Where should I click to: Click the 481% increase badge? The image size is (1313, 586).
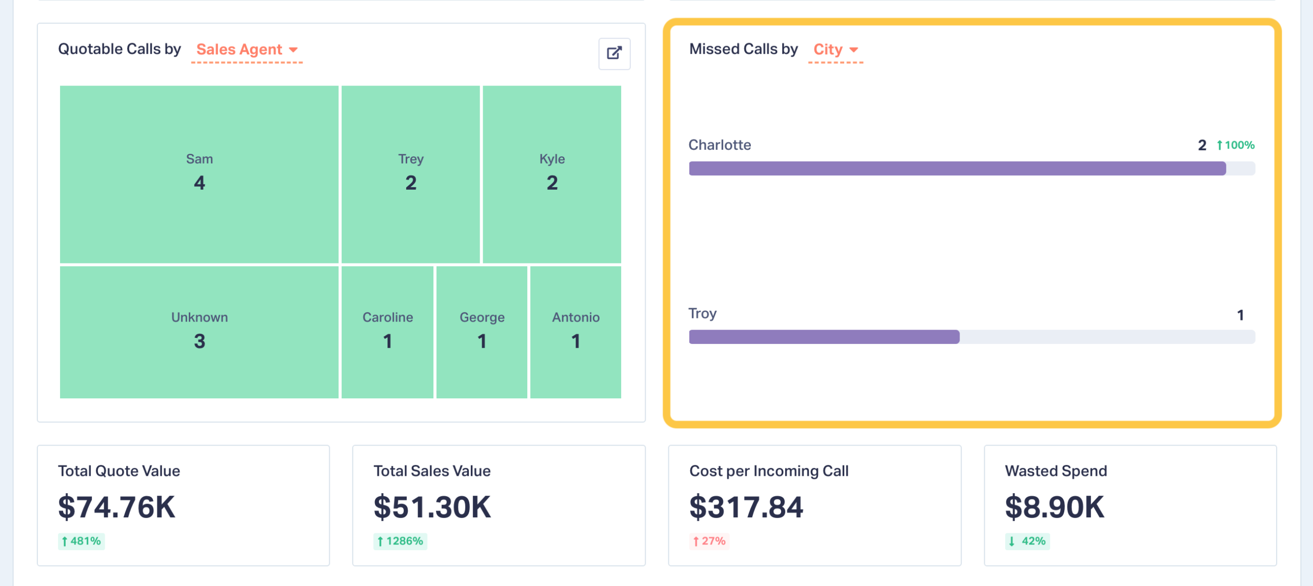click(81, 541)
